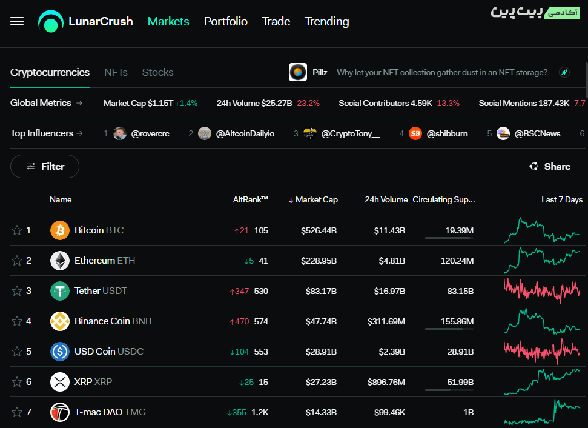Click Ethereum's AltRank value 41
The width and height of the screenshot is (588, 428).
263,261
